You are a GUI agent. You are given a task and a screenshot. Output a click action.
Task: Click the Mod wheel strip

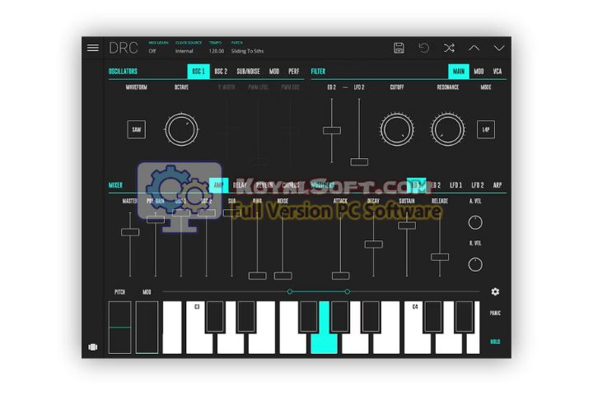tap(147, 328)
